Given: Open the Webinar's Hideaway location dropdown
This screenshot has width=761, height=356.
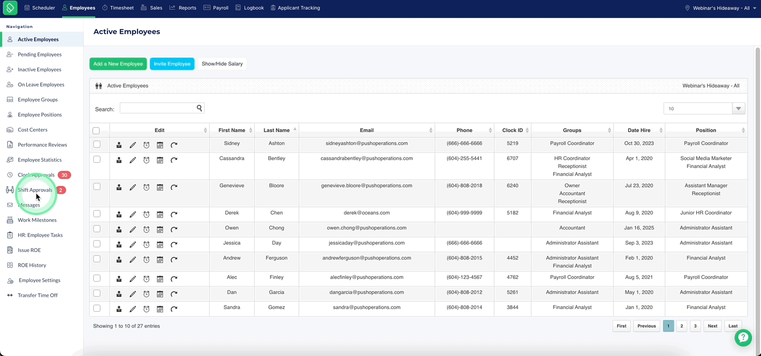Looking at the screenshot, I should [721, 8].
